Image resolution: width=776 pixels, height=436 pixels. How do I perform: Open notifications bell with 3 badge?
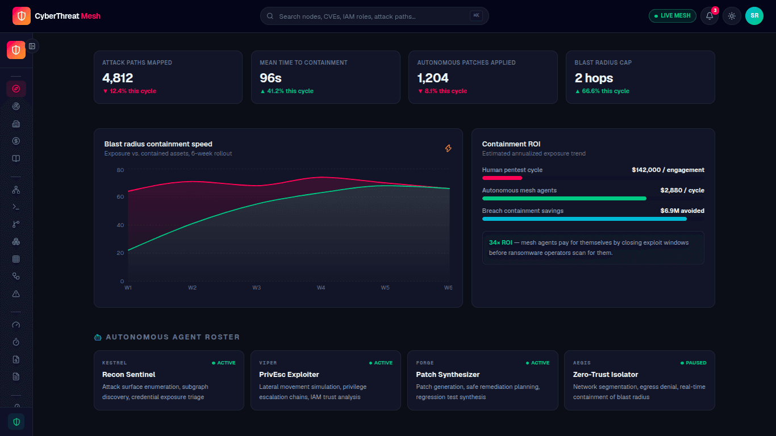[x=710, y=16]
